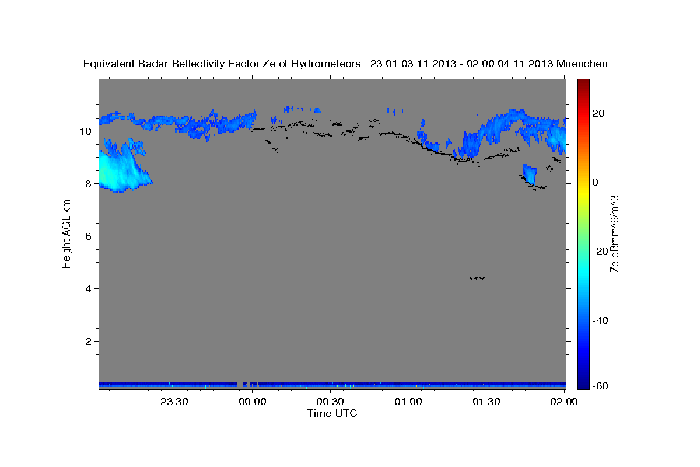Viewport: 700px width, 467px height.
Task: Click the plot title 'Equivalent Radar Reflectivity Factor Ze of Hydrometeors'
Action: click(222, 64)
